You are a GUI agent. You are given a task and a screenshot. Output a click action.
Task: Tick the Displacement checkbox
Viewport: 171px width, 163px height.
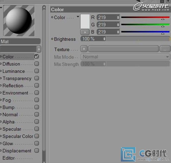(37, 151)
